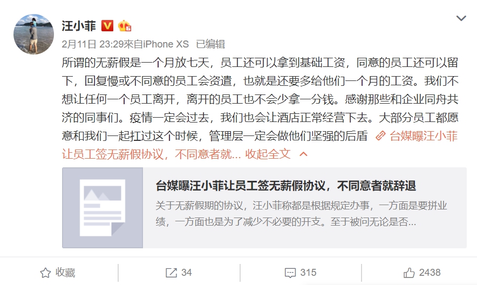Click the article summary text in the card
477x285 pixels.
click(x=301, y=214)
